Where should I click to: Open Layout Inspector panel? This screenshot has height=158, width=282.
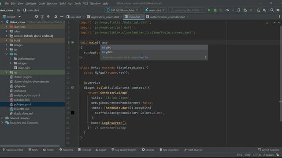point(269,150)
